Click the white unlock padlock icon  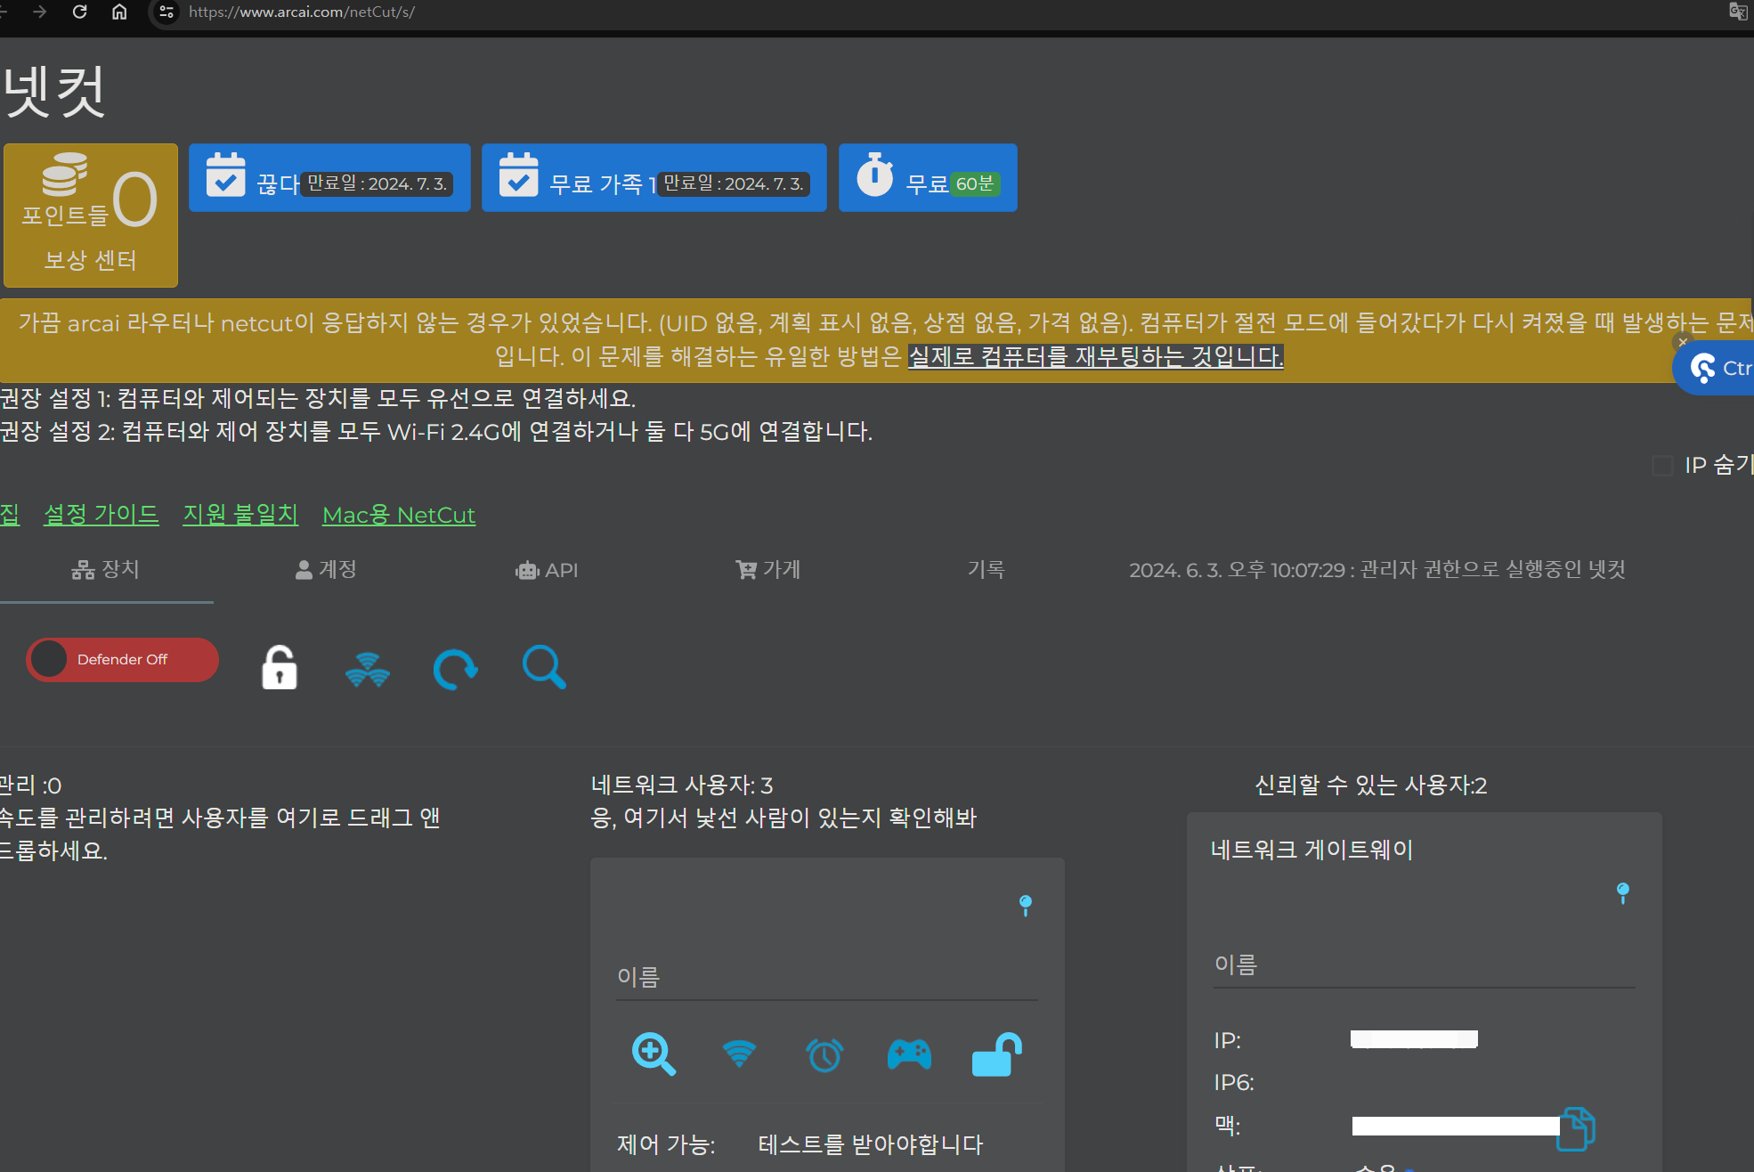[x=279, y=667]
